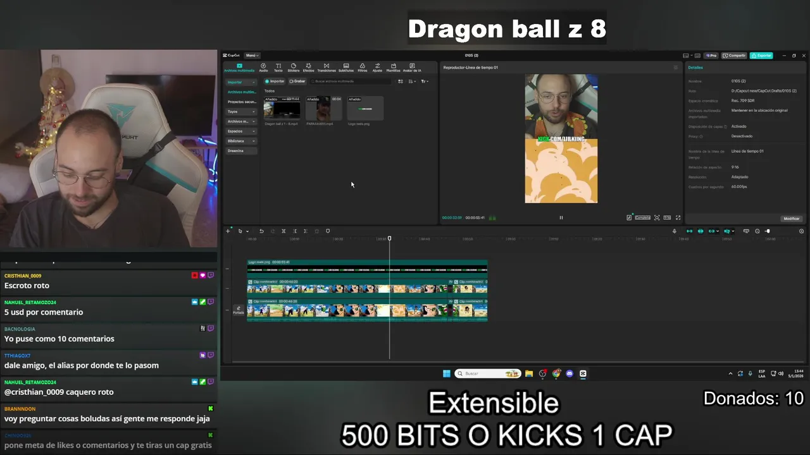Open the Transiciones tab
810x455 pixels.
[x=327, y=67]
